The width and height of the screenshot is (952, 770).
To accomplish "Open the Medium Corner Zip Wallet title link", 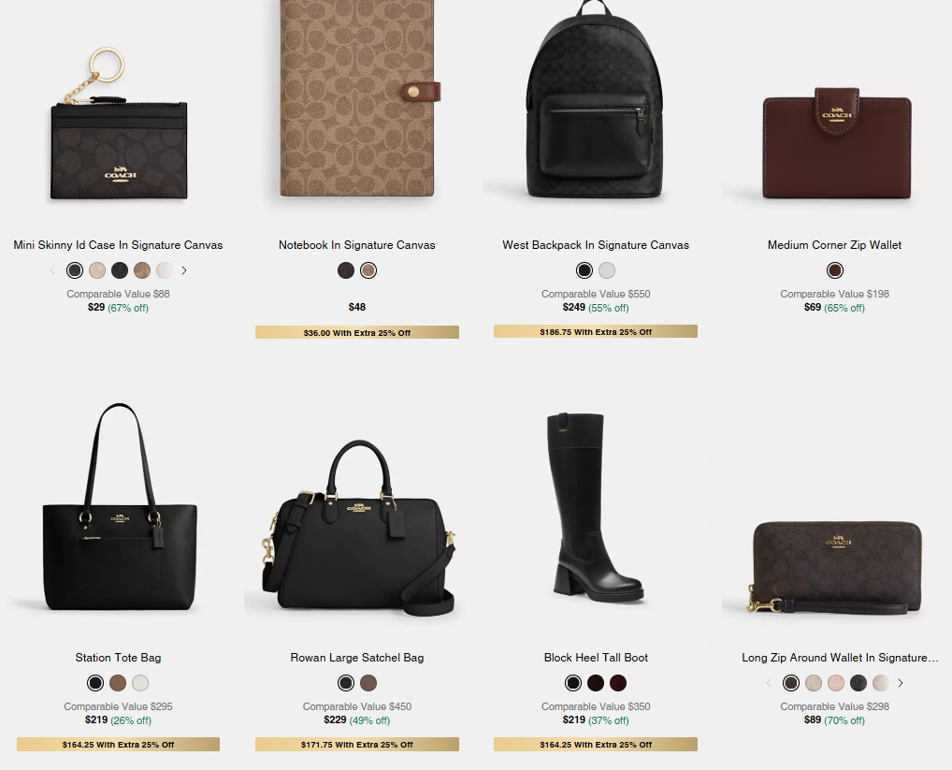I will [835, 245].
